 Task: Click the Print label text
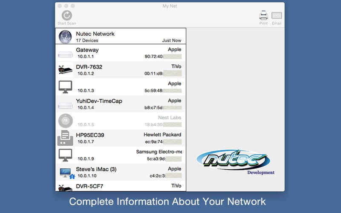pos(263,23)
